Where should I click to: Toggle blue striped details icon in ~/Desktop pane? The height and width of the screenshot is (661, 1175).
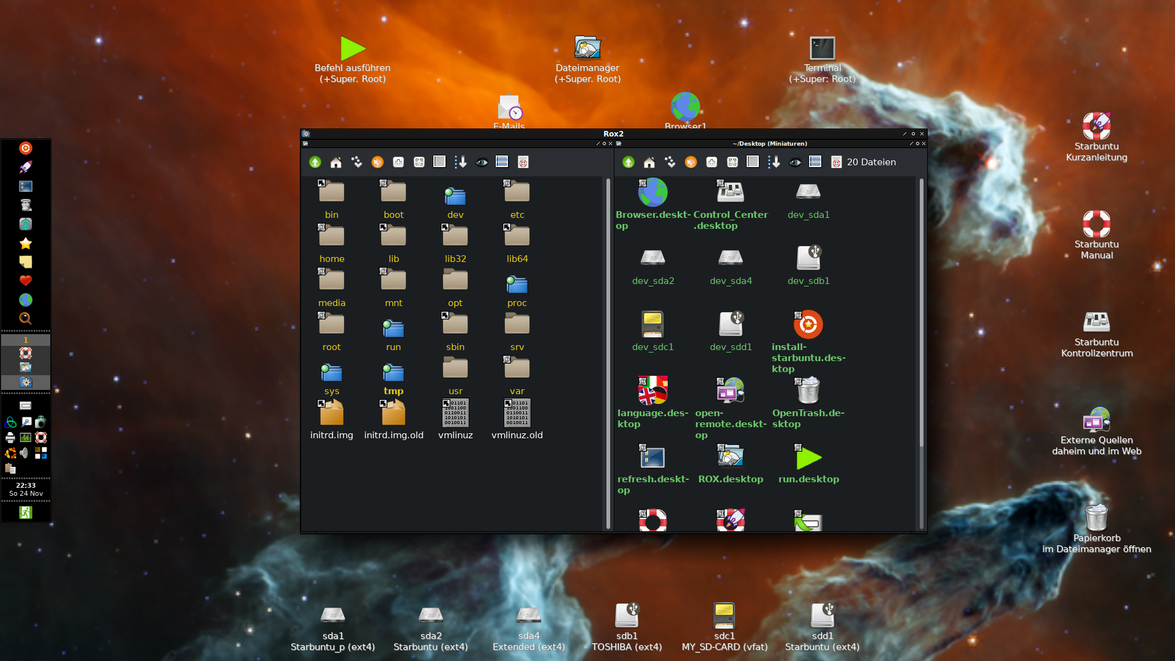(815, 162)
